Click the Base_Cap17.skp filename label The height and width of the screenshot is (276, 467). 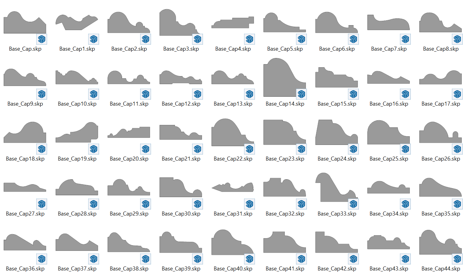(441, 104)
